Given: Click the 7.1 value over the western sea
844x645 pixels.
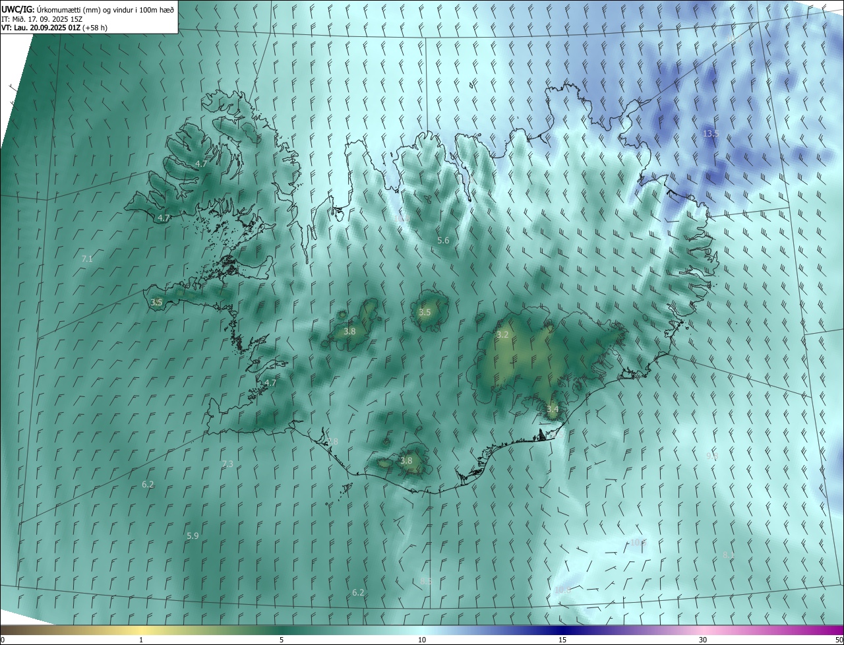Looking at the screenshot, I should pyautogui.click(x=86, y=259).
